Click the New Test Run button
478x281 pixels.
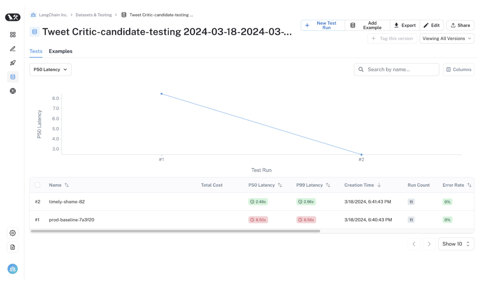pos(323,25)
